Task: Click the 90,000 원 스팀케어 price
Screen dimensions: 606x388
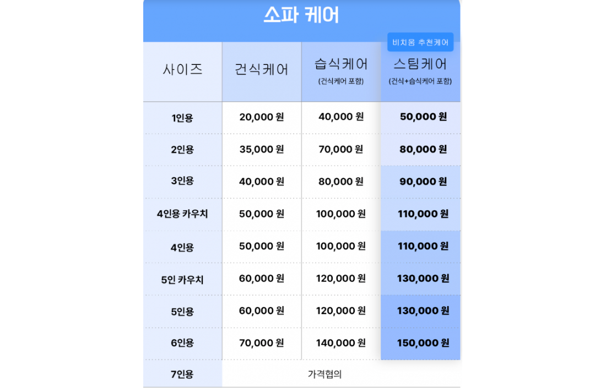Action: [423, 182]
